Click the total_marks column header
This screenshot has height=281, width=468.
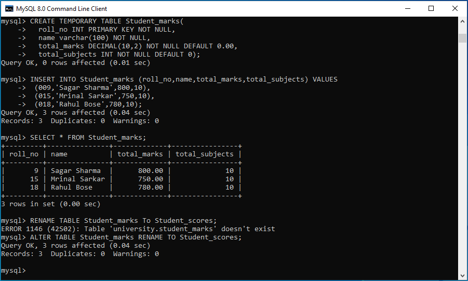[140, 154]
